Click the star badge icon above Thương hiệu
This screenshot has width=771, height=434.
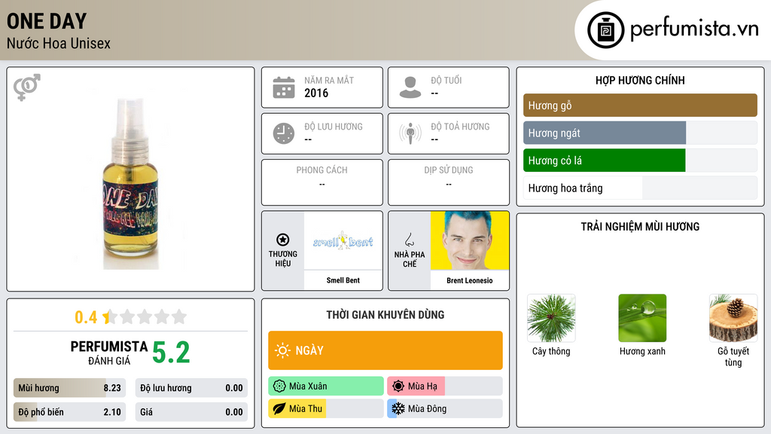pyautogui.click(x=283, y=240)
